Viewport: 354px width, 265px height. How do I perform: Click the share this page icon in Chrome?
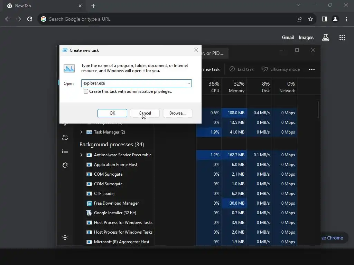point(299,19)
